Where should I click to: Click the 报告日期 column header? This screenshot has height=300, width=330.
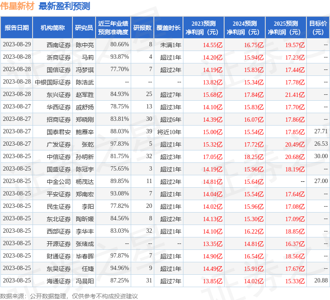click(17, 27)
